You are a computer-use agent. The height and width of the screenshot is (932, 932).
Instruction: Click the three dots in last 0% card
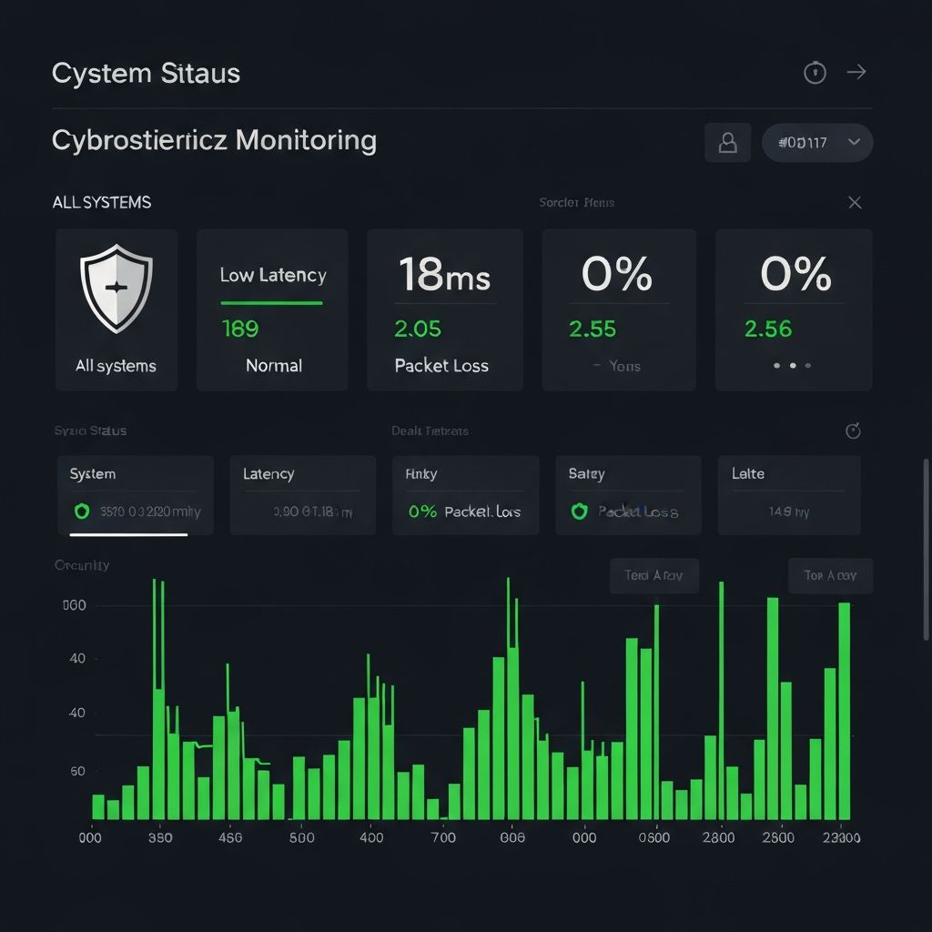[x=792, y=366]
